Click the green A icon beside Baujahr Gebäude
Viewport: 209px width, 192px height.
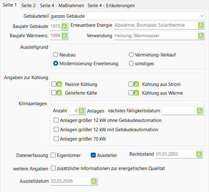tap(64, 26)
